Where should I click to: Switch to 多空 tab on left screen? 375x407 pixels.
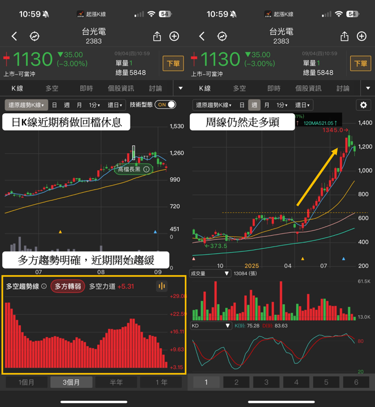[52, 88]
